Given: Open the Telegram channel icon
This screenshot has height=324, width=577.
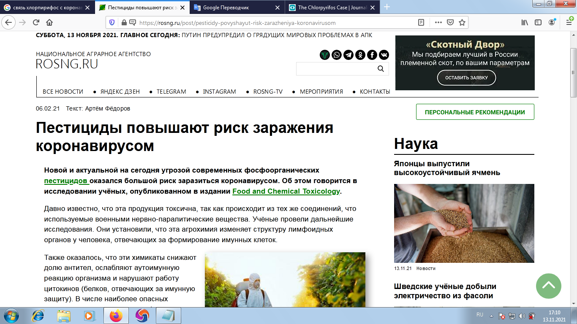Looking at the screenshot, I should (x=348, y=54).
